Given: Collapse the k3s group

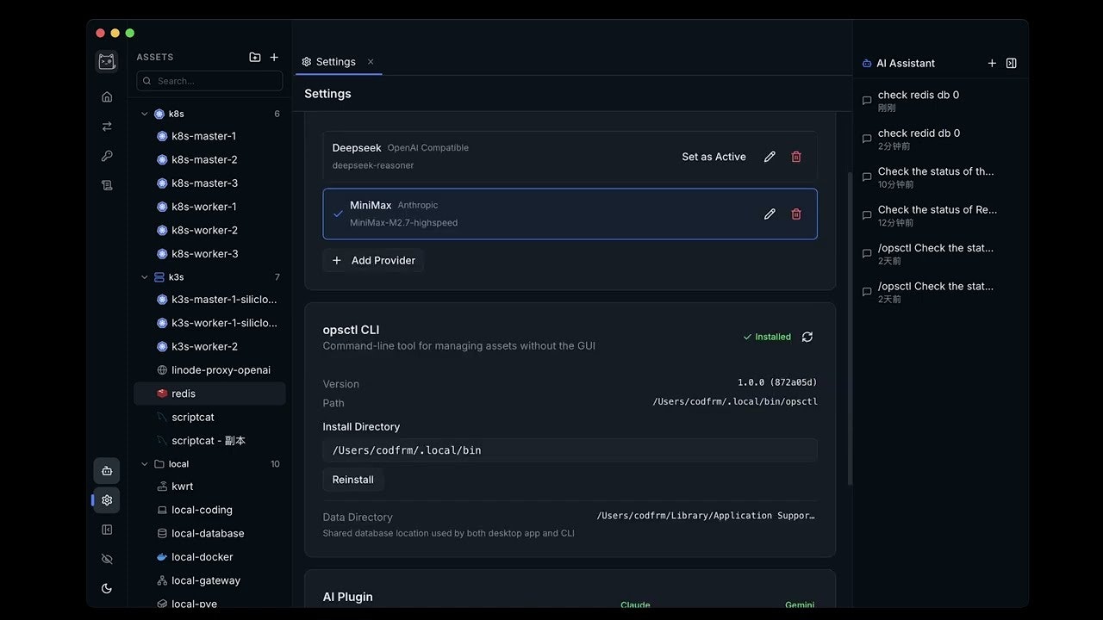Looking at the screenshot, I should (145, 277).
